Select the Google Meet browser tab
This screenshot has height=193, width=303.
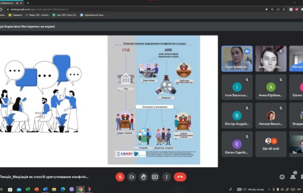tap(11, 3)
